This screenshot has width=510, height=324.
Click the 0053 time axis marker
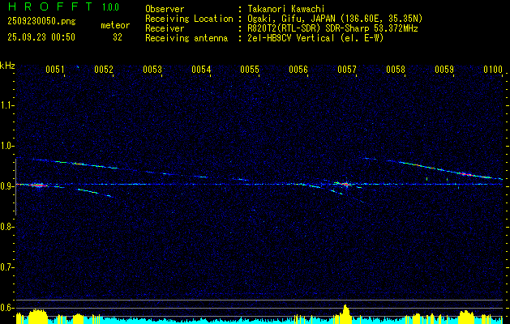(152, 70)
